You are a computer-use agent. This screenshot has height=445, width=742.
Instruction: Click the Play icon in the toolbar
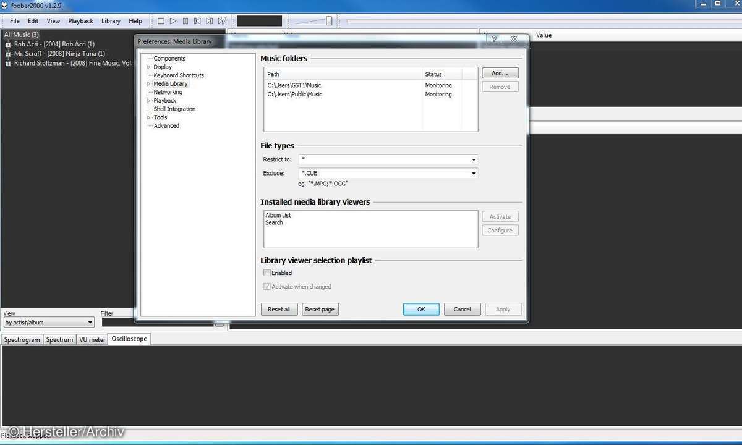click(x=173, y=21)
